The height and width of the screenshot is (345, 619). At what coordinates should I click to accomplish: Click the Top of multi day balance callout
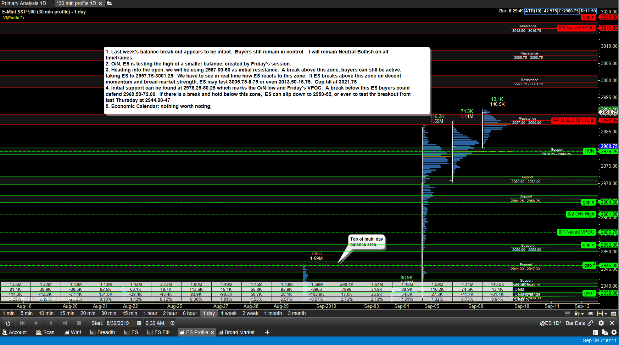367,242
